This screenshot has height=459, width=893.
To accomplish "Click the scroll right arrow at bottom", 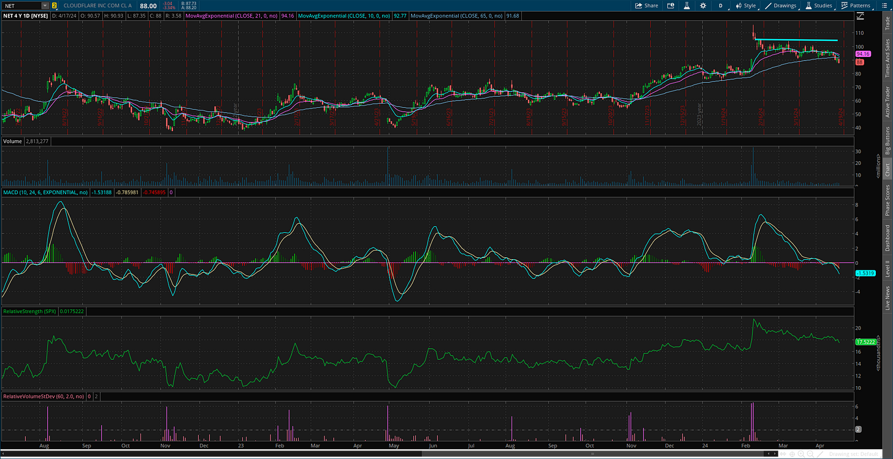I will (x=775, y=453).
